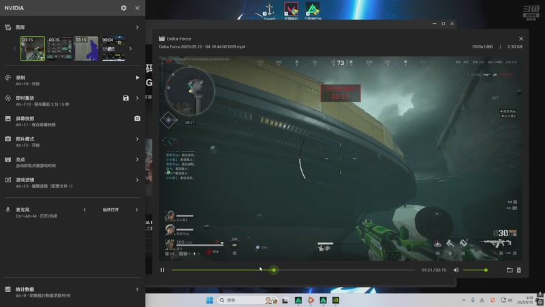The image size is (545, 307).
Task: Click the video filename text
Action: [202, 46]
